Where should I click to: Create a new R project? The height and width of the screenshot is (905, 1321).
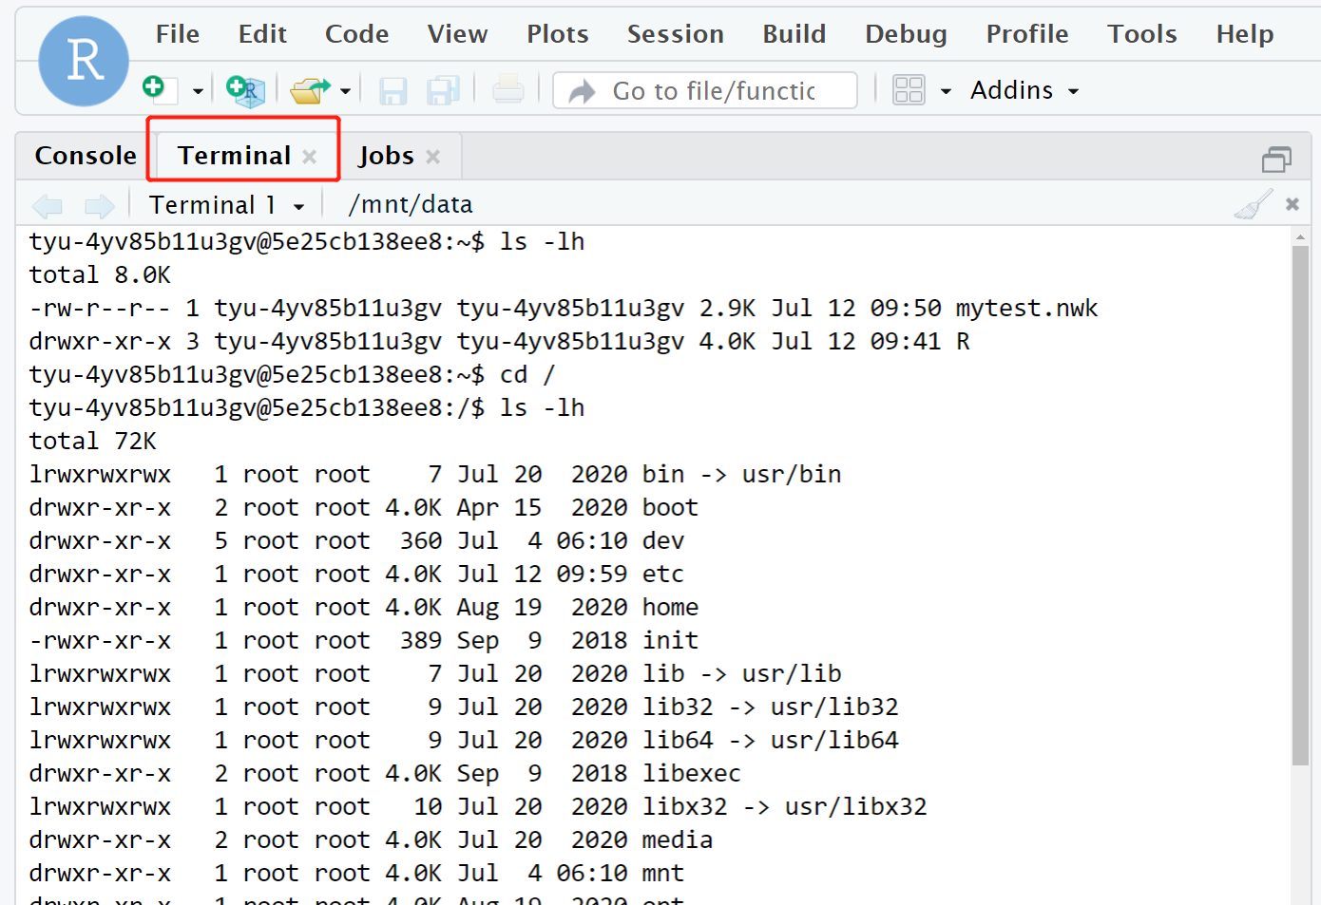[245, 90]
